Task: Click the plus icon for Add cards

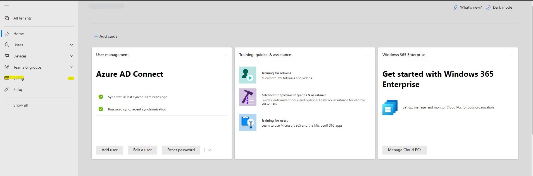Action: coord(96,36)
